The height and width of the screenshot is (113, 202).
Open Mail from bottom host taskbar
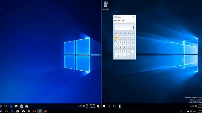[23, 111]
